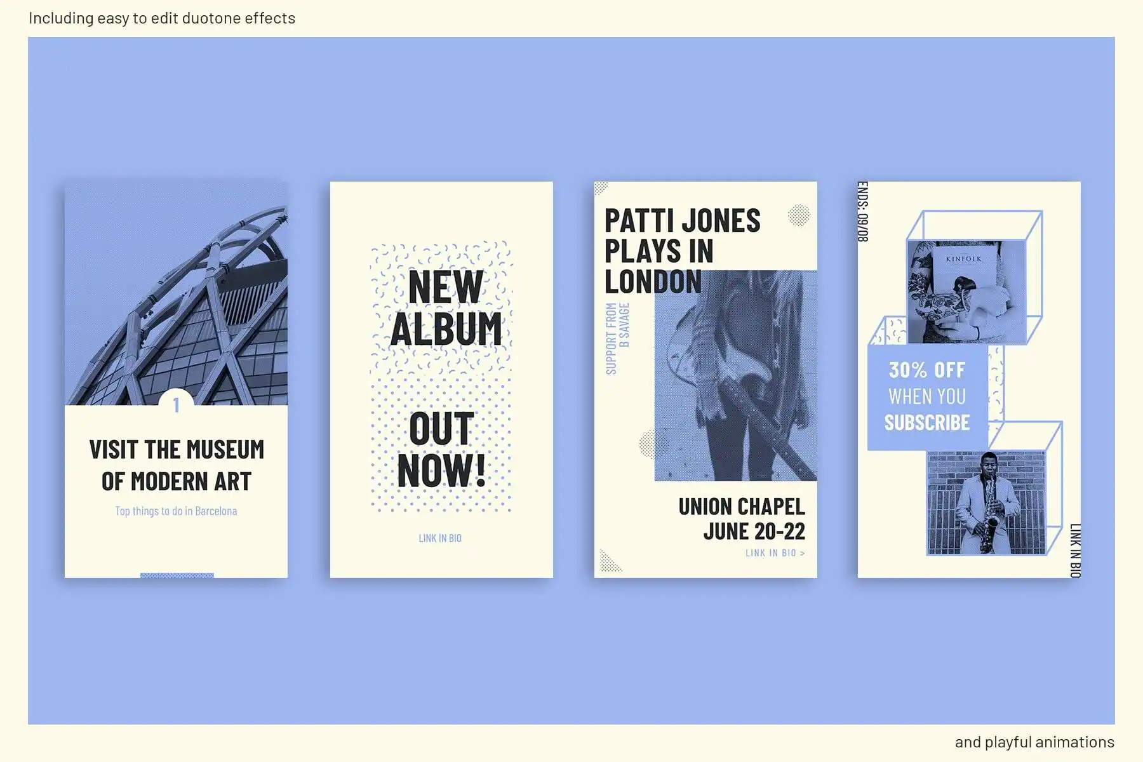The width and height of the screenshot is (1143, 762).
Task: Click the 'Including easy to edit duotone effects' caption
Action: [162, 18]
